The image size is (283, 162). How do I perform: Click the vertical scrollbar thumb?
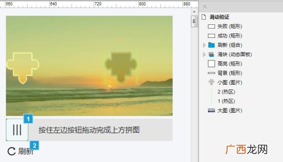(194, 21)
